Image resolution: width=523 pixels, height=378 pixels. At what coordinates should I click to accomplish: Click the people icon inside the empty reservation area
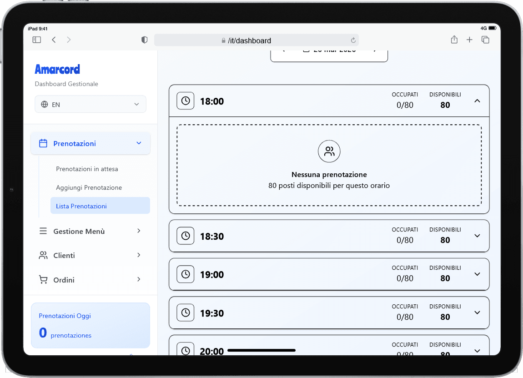click(329, 151)
